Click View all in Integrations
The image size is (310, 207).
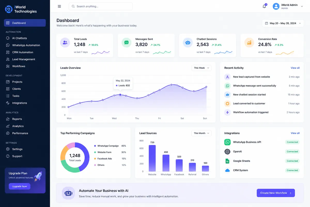point(295,133)
